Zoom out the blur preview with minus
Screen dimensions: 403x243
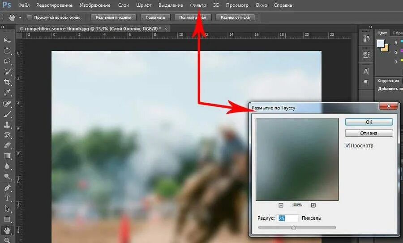tap(281, 205)
